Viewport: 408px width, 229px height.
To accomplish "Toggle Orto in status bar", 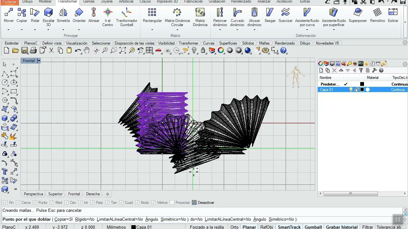I will [234, 227].
